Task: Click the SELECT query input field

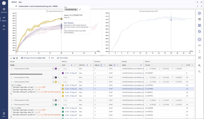Action: [x=106, y=2]
